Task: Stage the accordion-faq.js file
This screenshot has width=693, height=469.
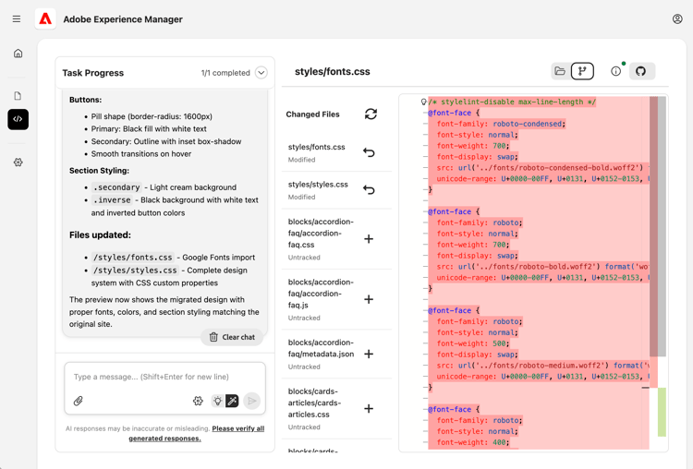Action: [x=369, y=299]
